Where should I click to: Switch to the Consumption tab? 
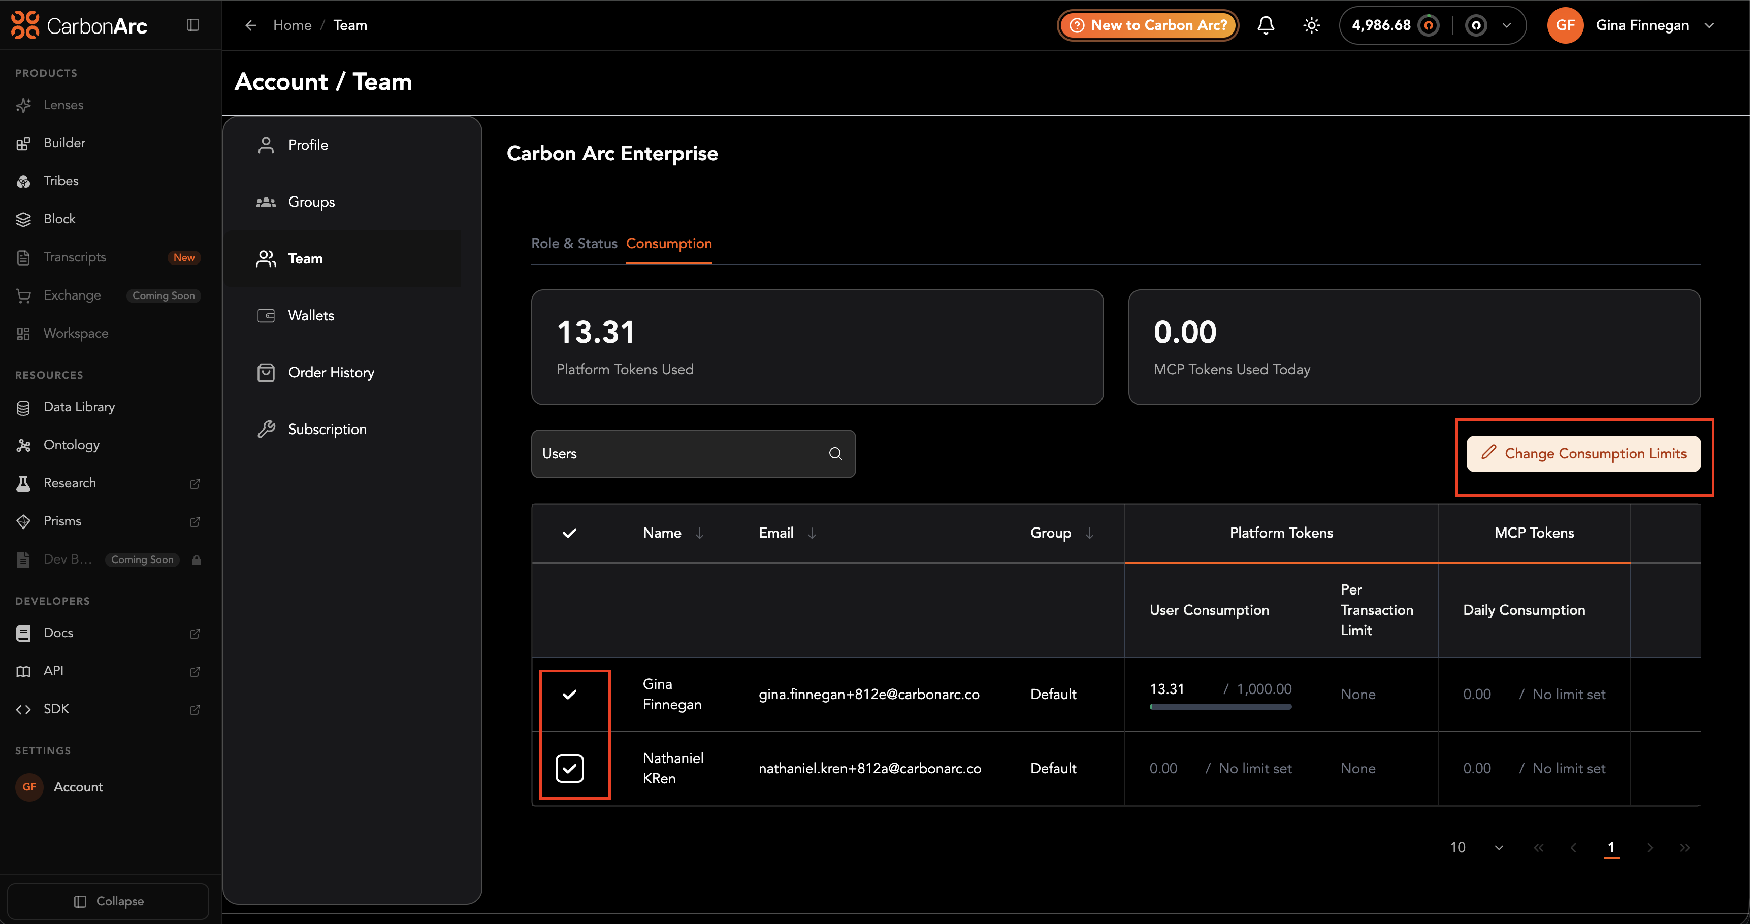click(x=669, y=243)
